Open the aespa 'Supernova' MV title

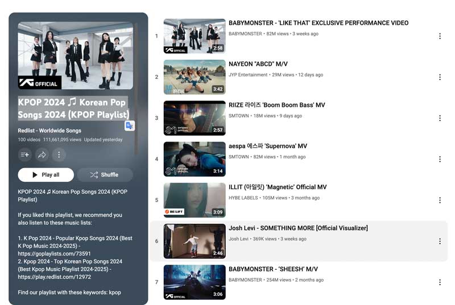(268, 146)
